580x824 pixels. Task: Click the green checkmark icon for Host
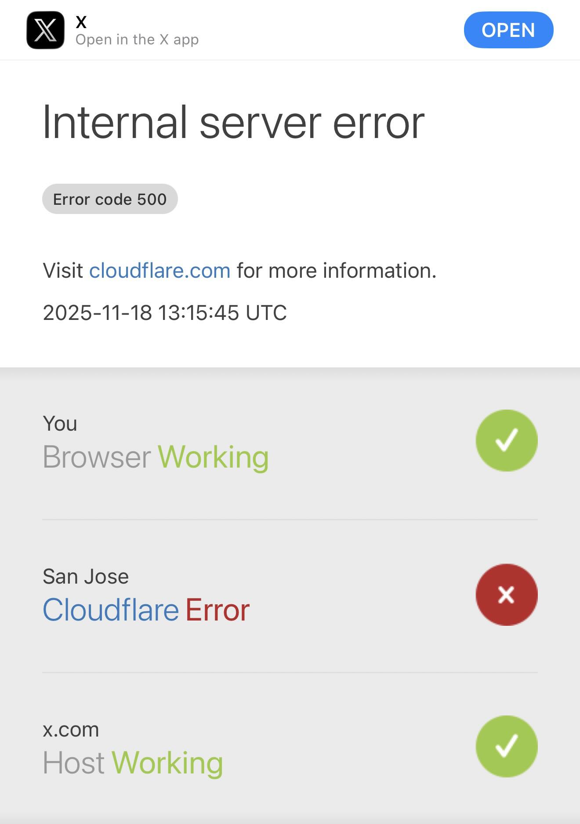[x=506, y=746]
